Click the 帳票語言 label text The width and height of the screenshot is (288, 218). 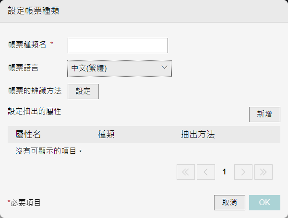click(24, 68)
